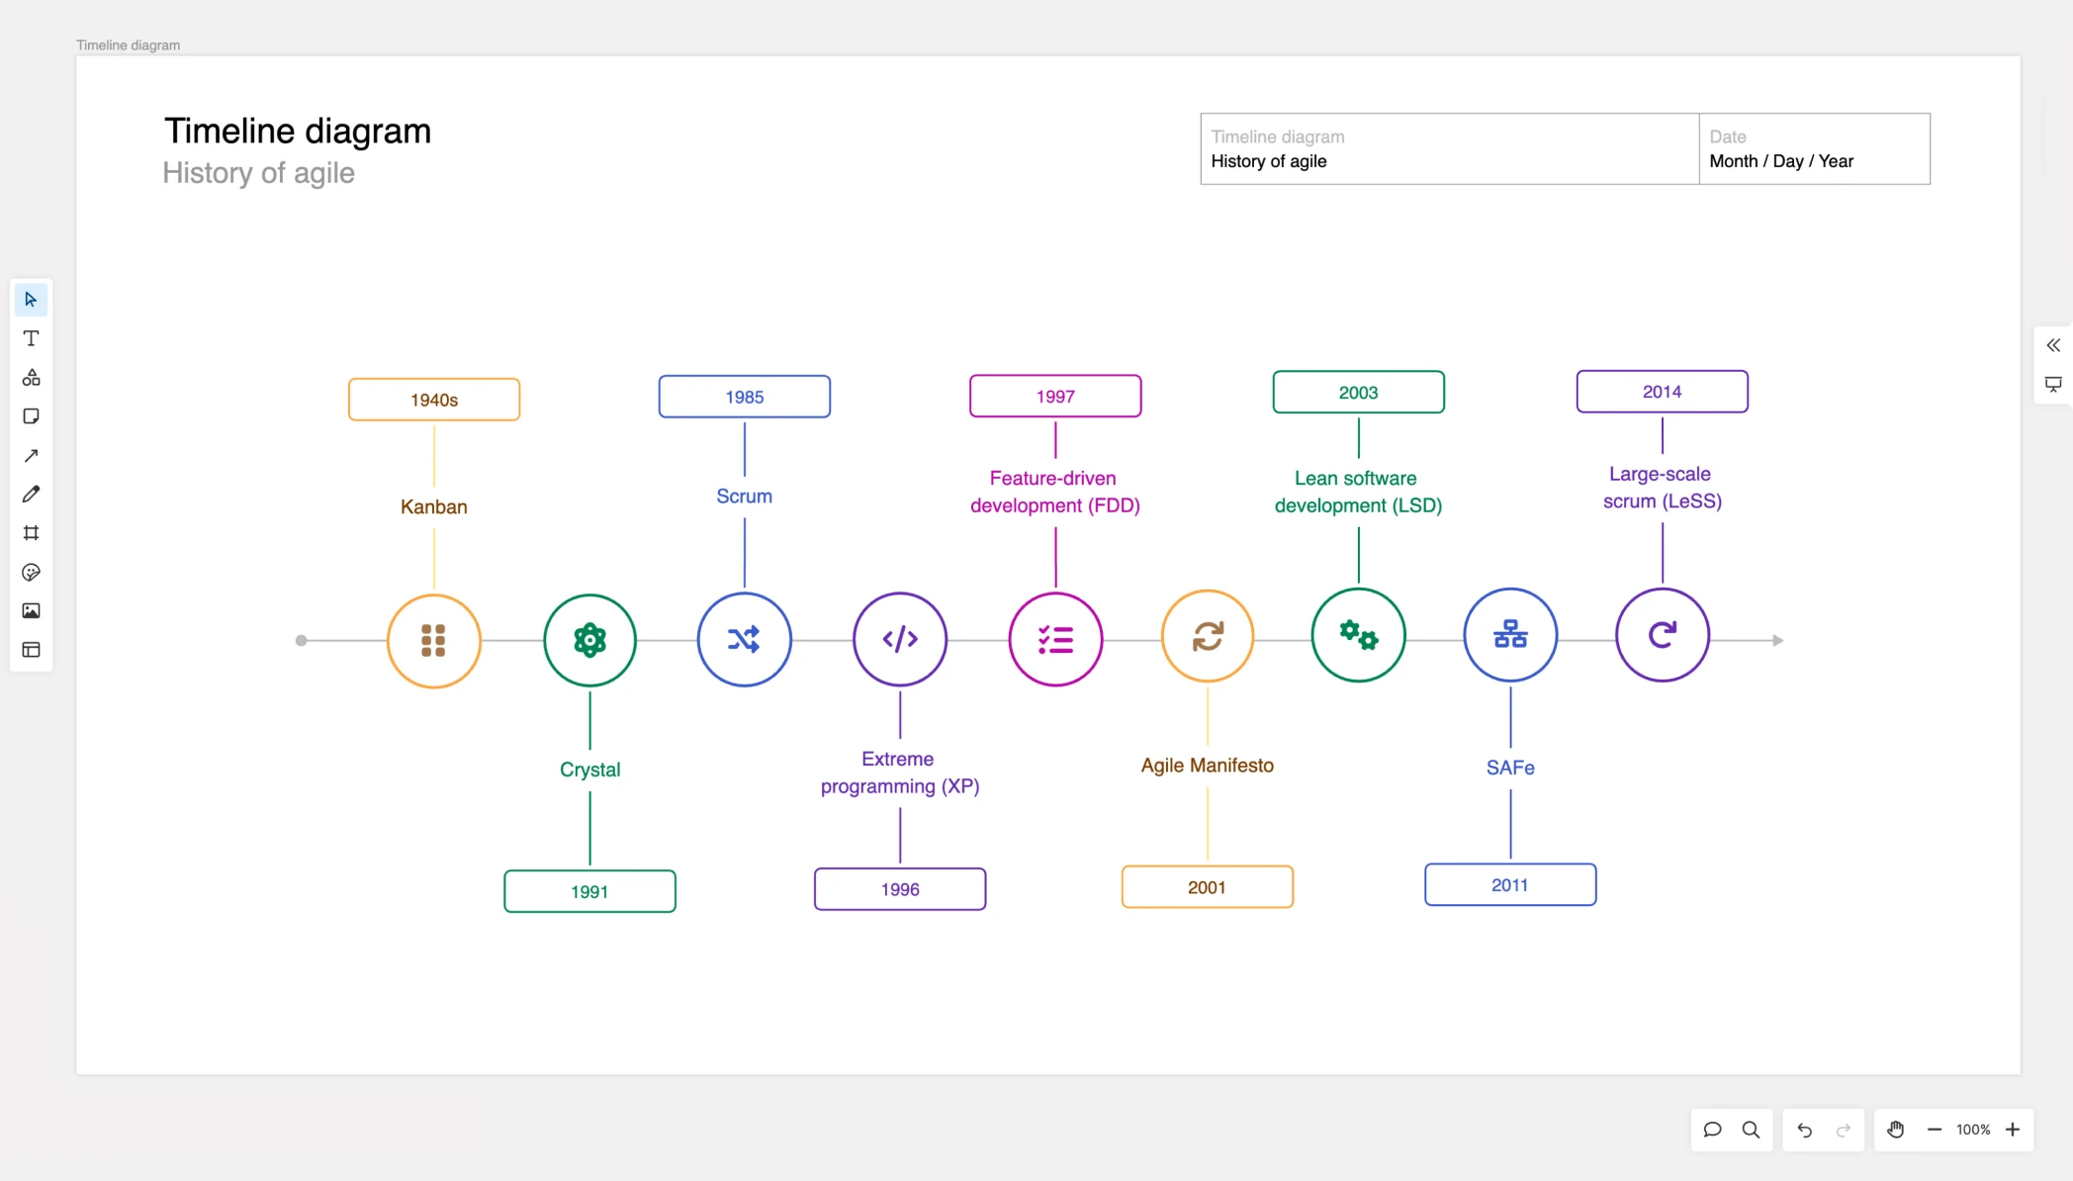The image size is (2073, 1181).
Task: Open the templates layout tool
Action: [31, 650]
